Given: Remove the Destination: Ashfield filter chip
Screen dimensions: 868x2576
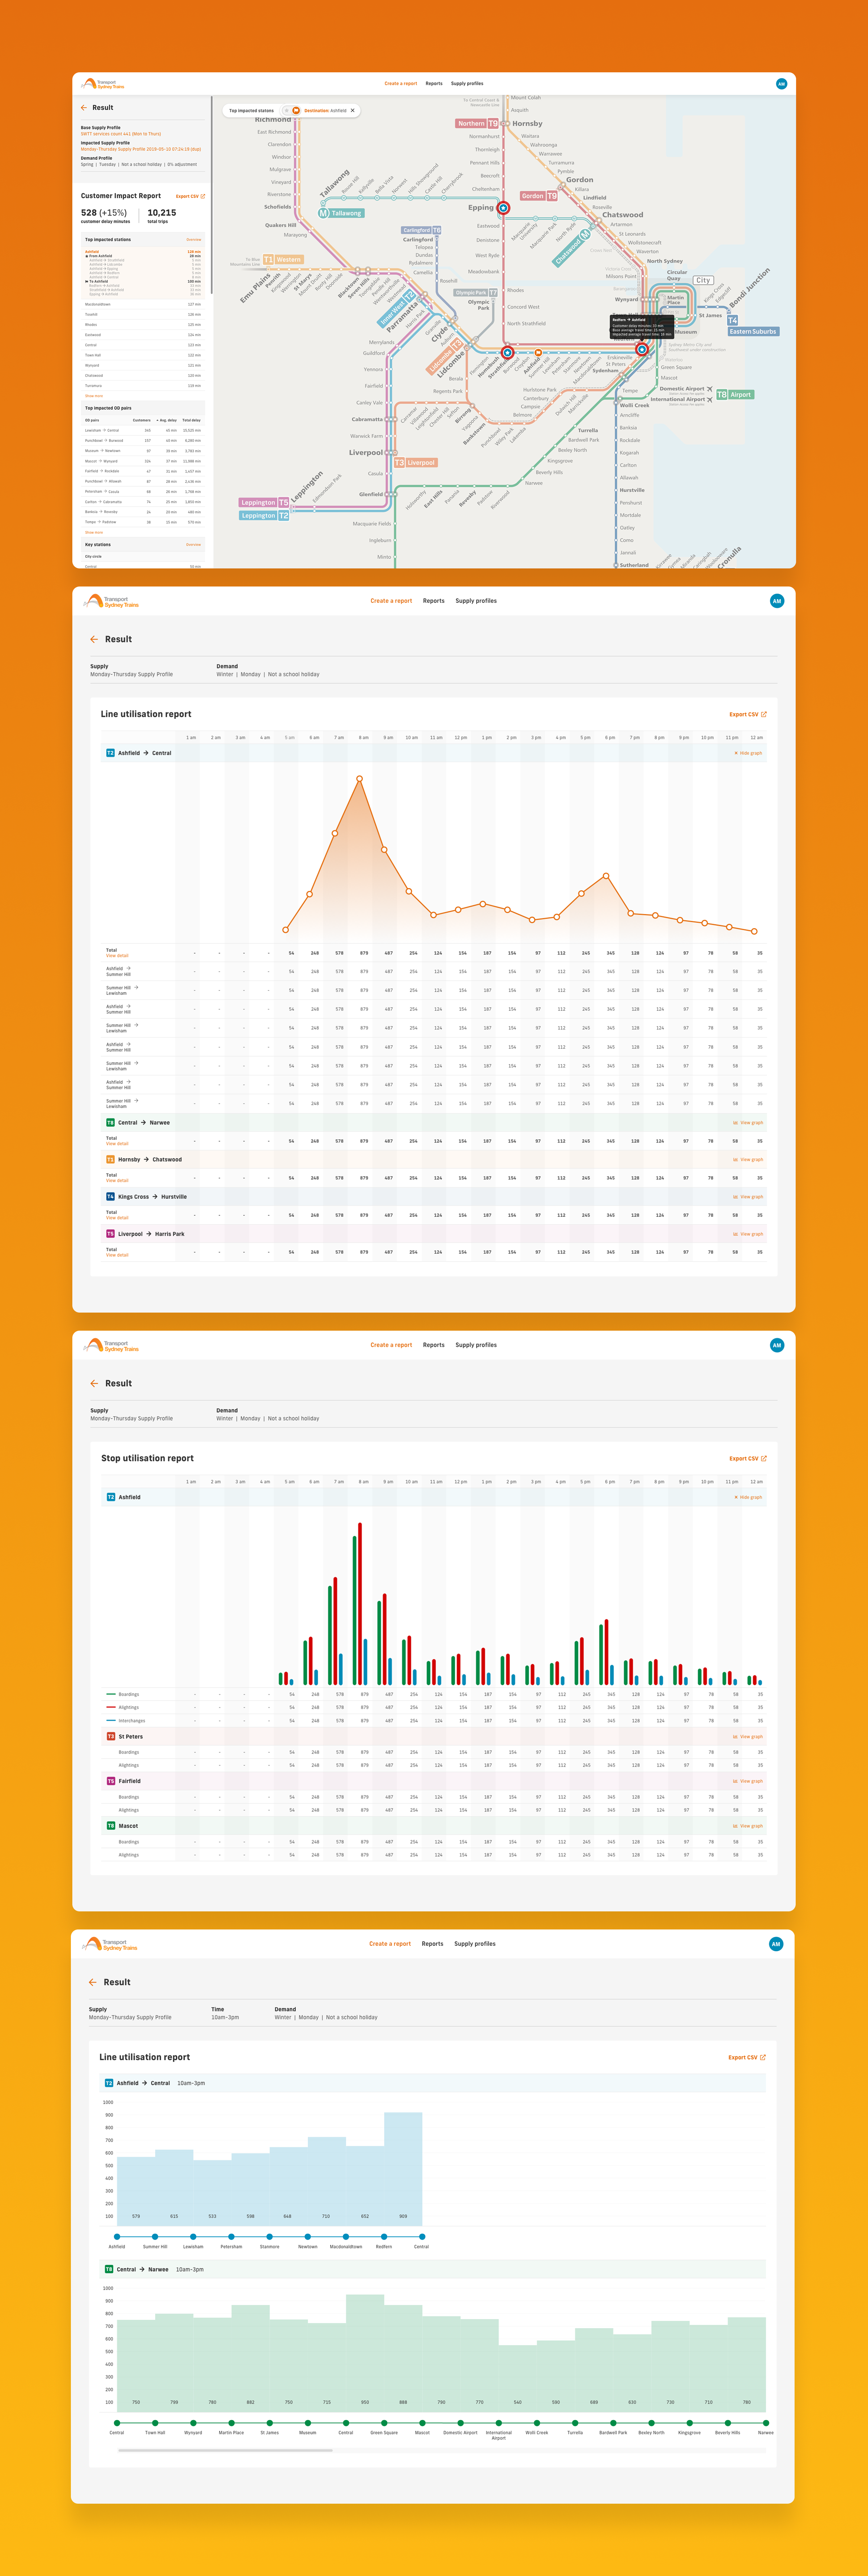Looking at the screenshot, I should (352, 111).
